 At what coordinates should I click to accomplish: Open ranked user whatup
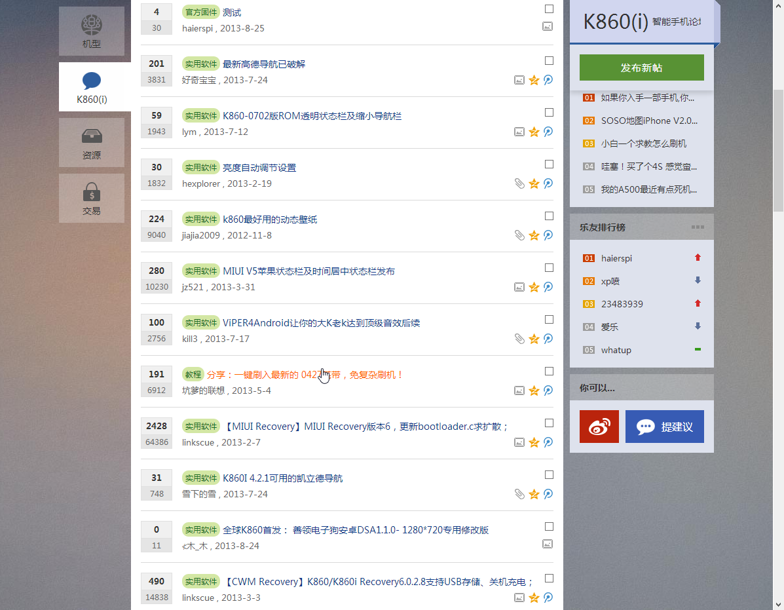click(x=616, y=350)
